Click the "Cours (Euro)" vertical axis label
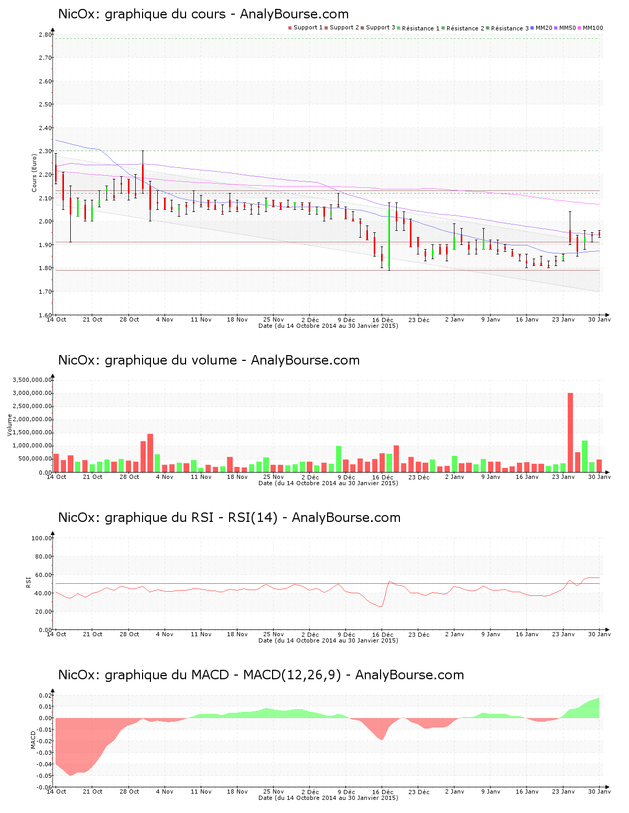Screen dimensions: 629x813 (35, 173)
